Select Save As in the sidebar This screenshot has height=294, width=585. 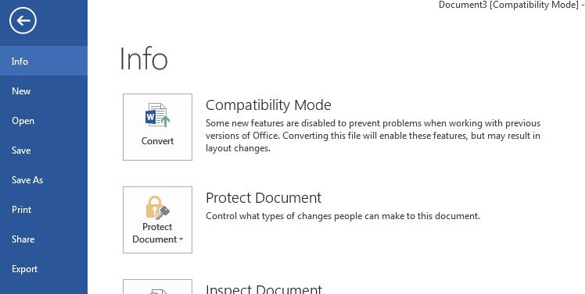point(44,180)
